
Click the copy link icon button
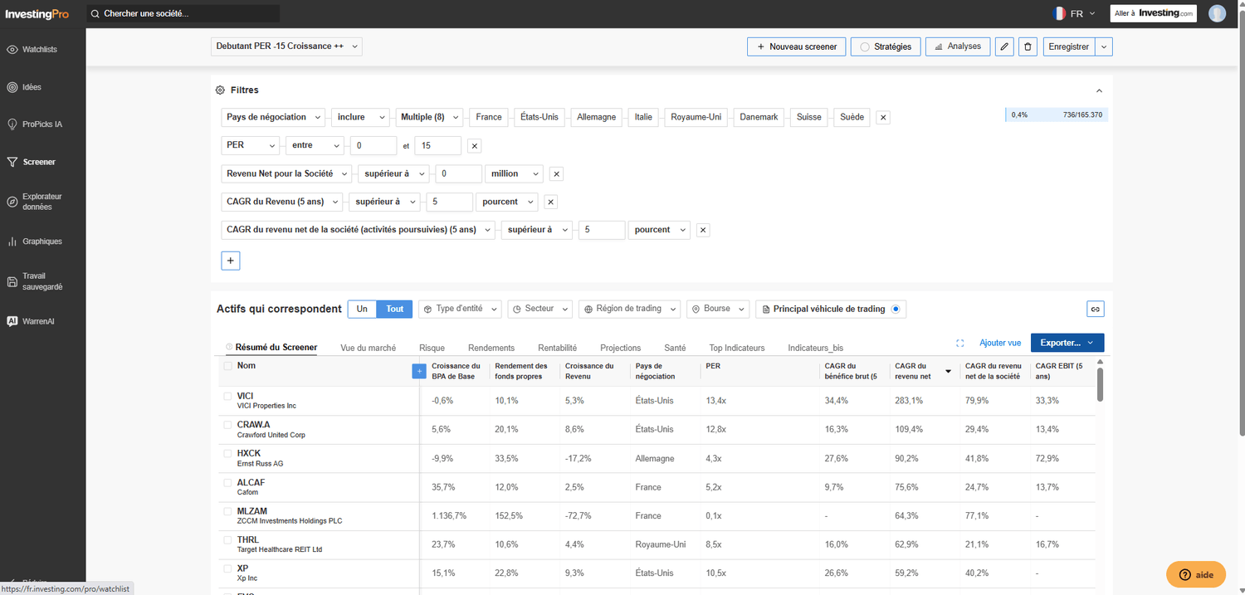point(1096,309)
